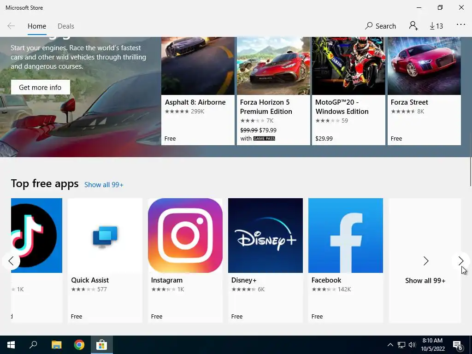Open the notification center with 6 alerts
The image size is (472, 354).
coord(458,345)
